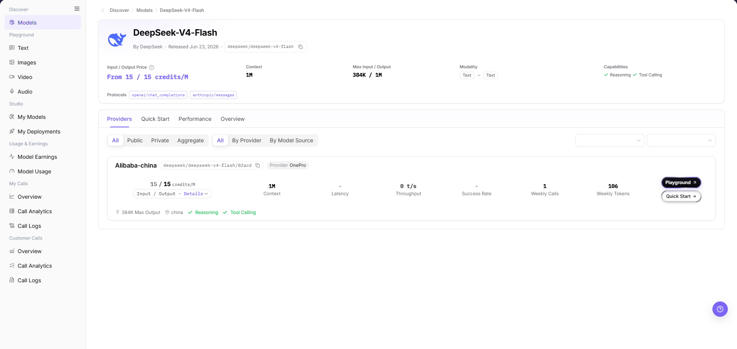Select the All grouping option before By Provider
The width and height of the screenshot is (737, 349).
[220, 140]
